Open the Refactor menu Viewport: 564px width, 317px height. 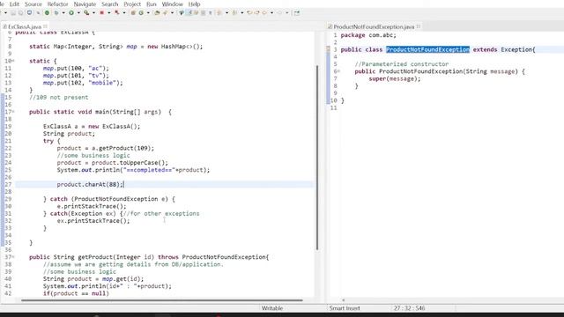pos(57,4)
